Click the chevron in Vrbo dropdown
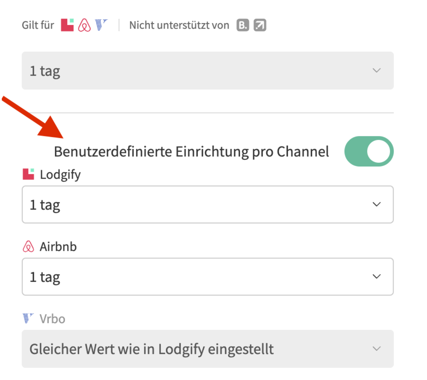 (376, 349)
